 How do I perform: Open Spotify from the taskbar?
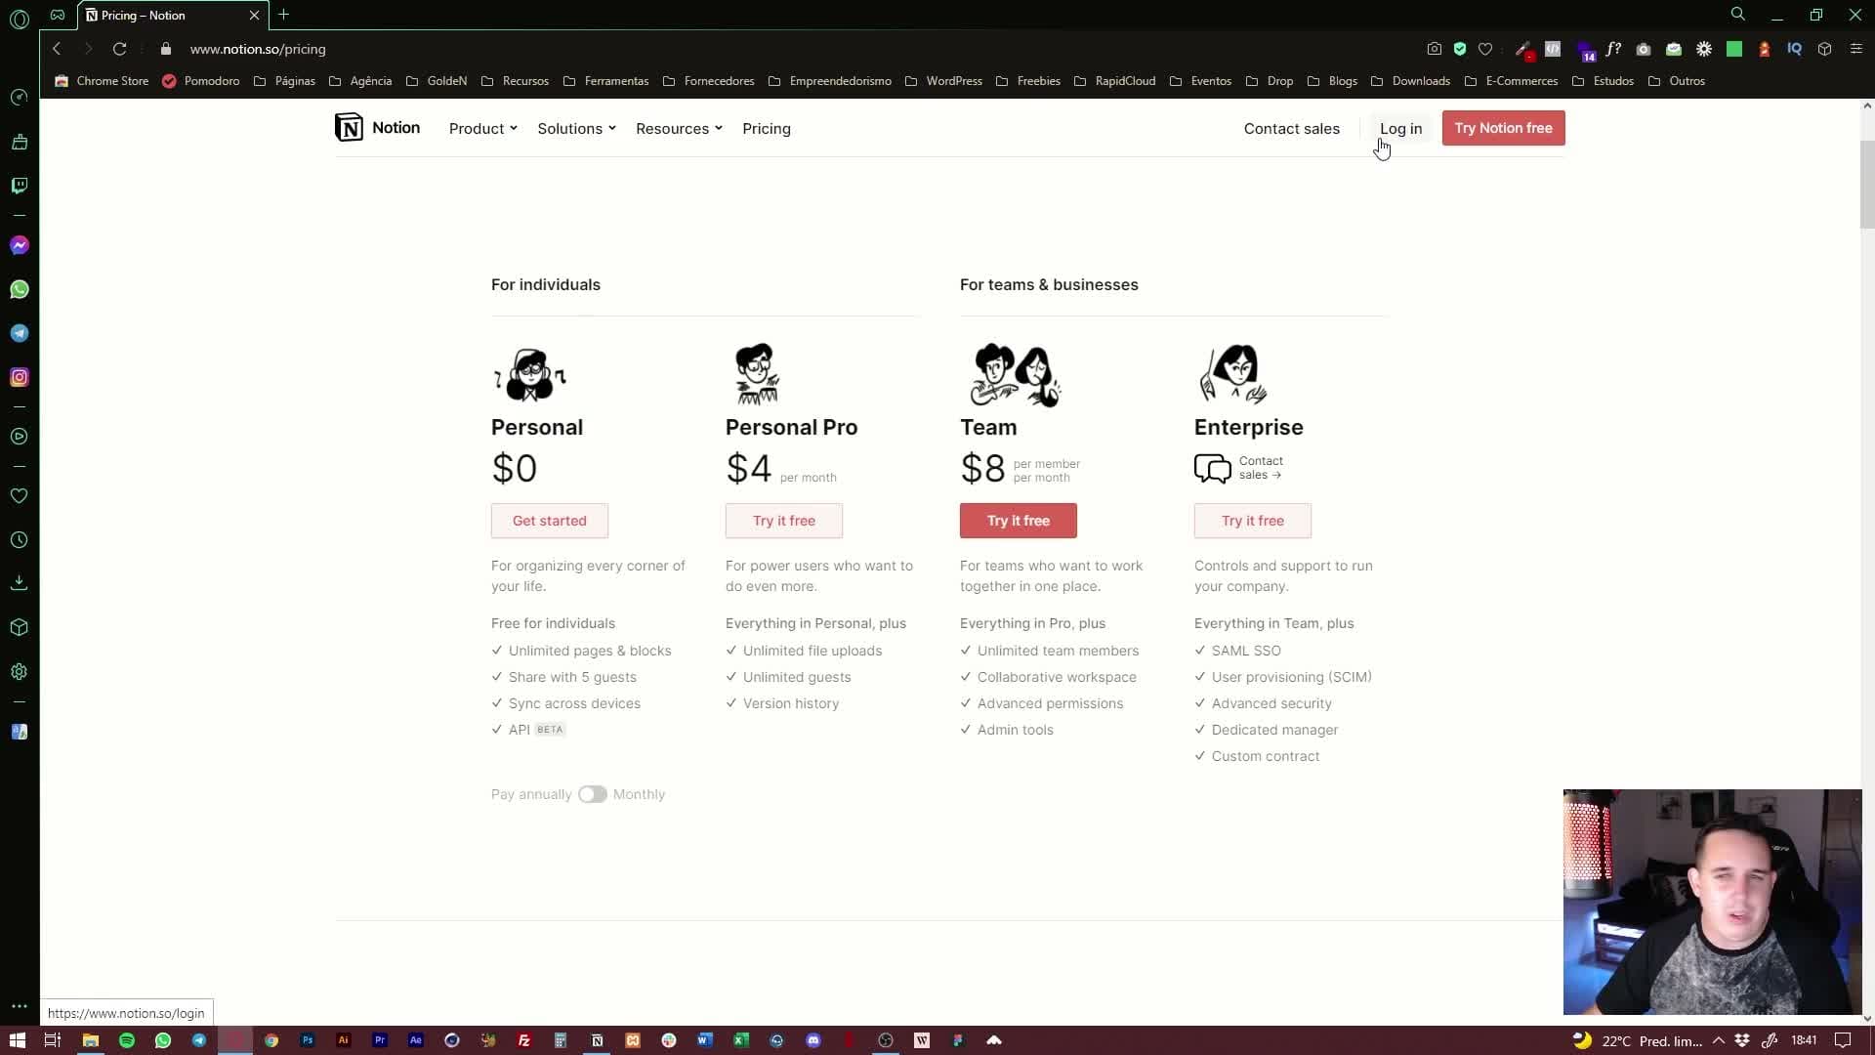pos(127,1040)
